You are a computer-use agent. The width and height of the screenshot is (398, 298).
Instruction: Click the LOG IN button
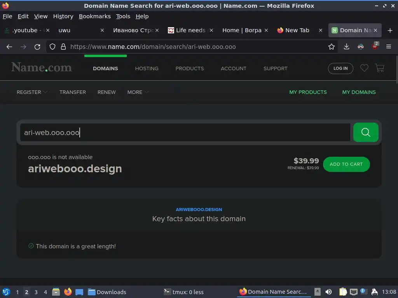click(340, 68)
